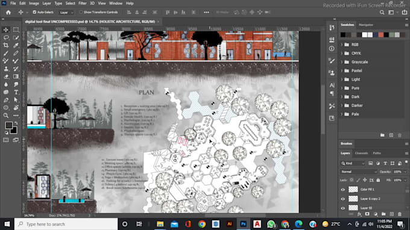Viewport: 410px width, 230px height.
Task: Expand the RGB swatch group
Action: point(341,45)
